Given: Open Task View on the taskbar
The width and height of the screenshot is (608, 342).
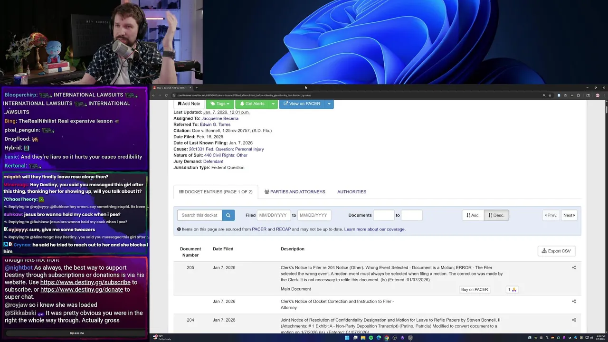Looking at the screenshot, I should coord(355,338).
